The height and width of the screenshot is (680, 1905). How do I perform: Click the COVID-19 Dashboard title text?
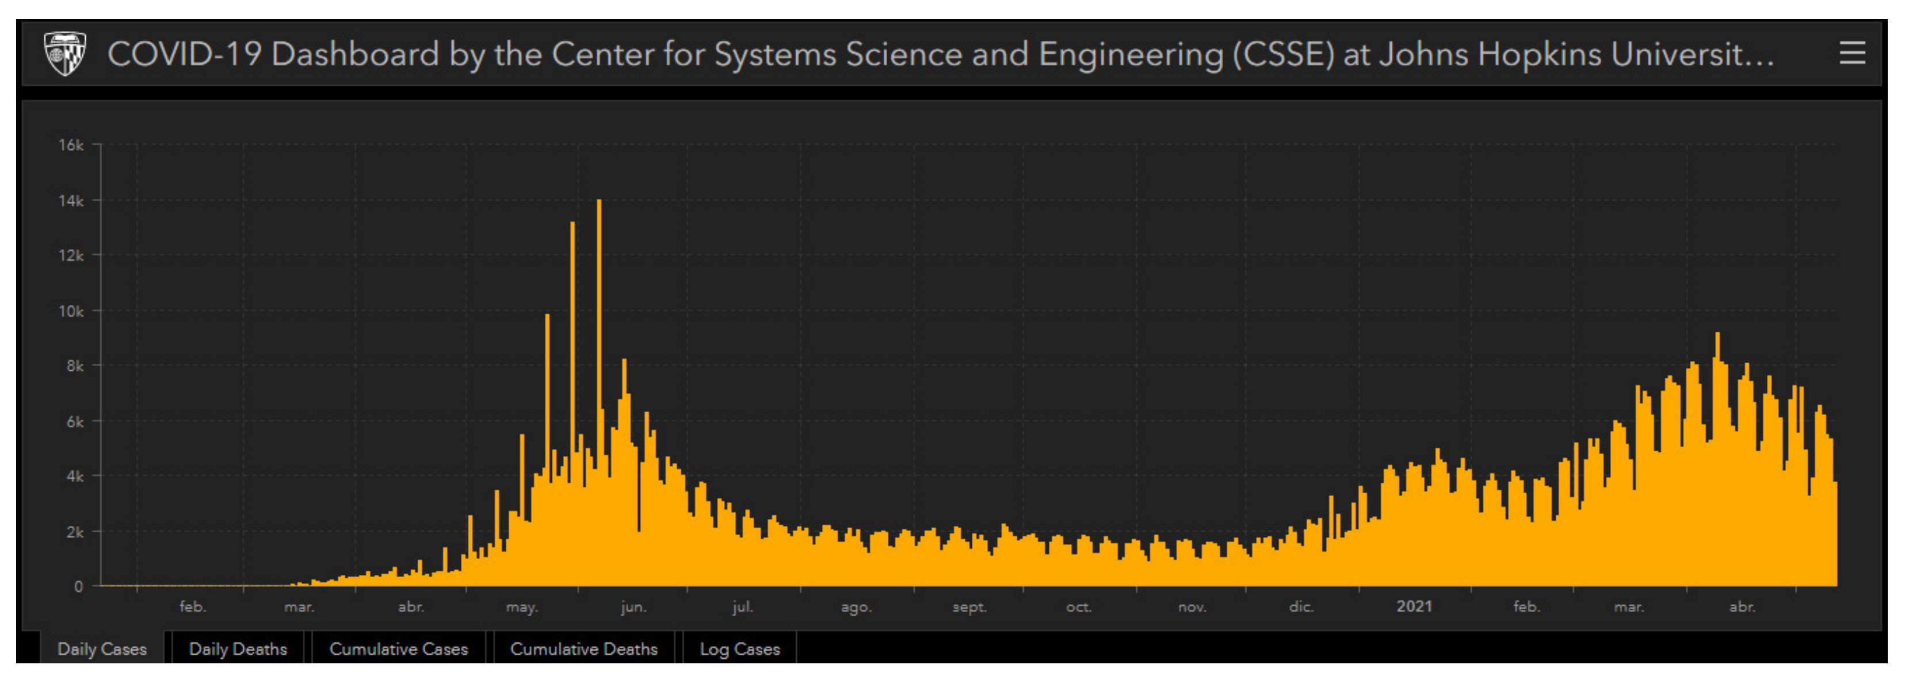939,54
